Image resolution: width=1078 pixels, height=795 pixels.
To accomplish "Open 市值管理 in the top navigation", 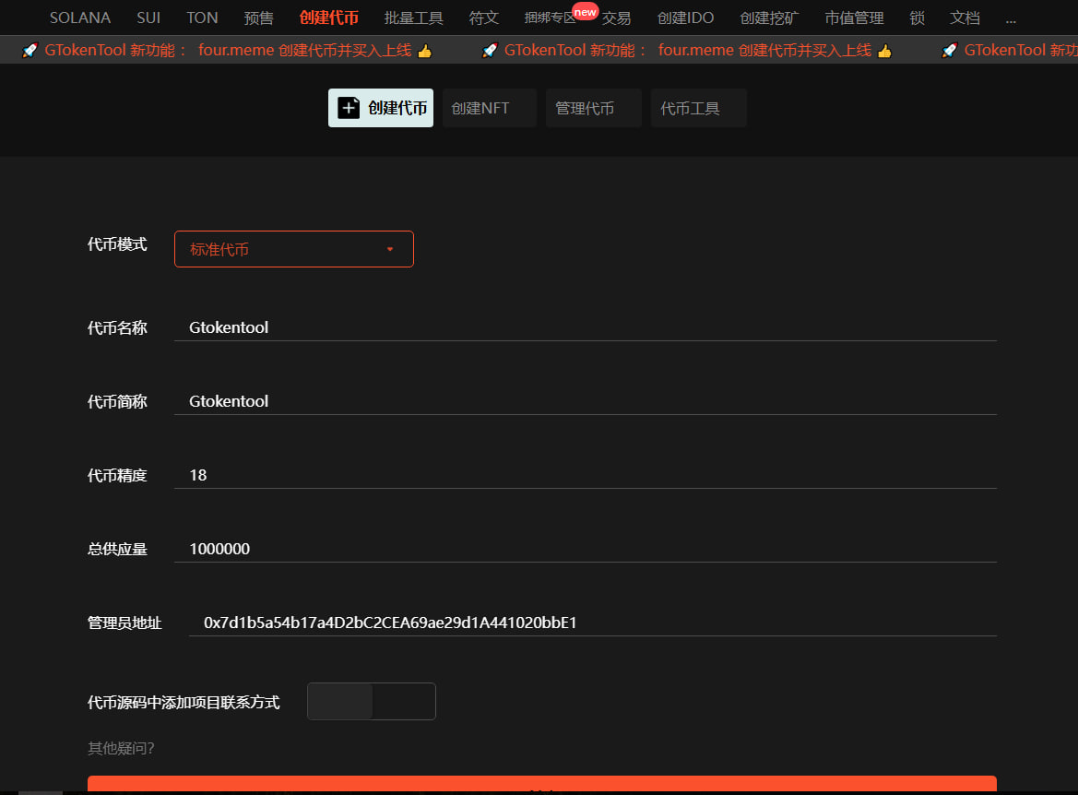I will [x=854, y=18].
